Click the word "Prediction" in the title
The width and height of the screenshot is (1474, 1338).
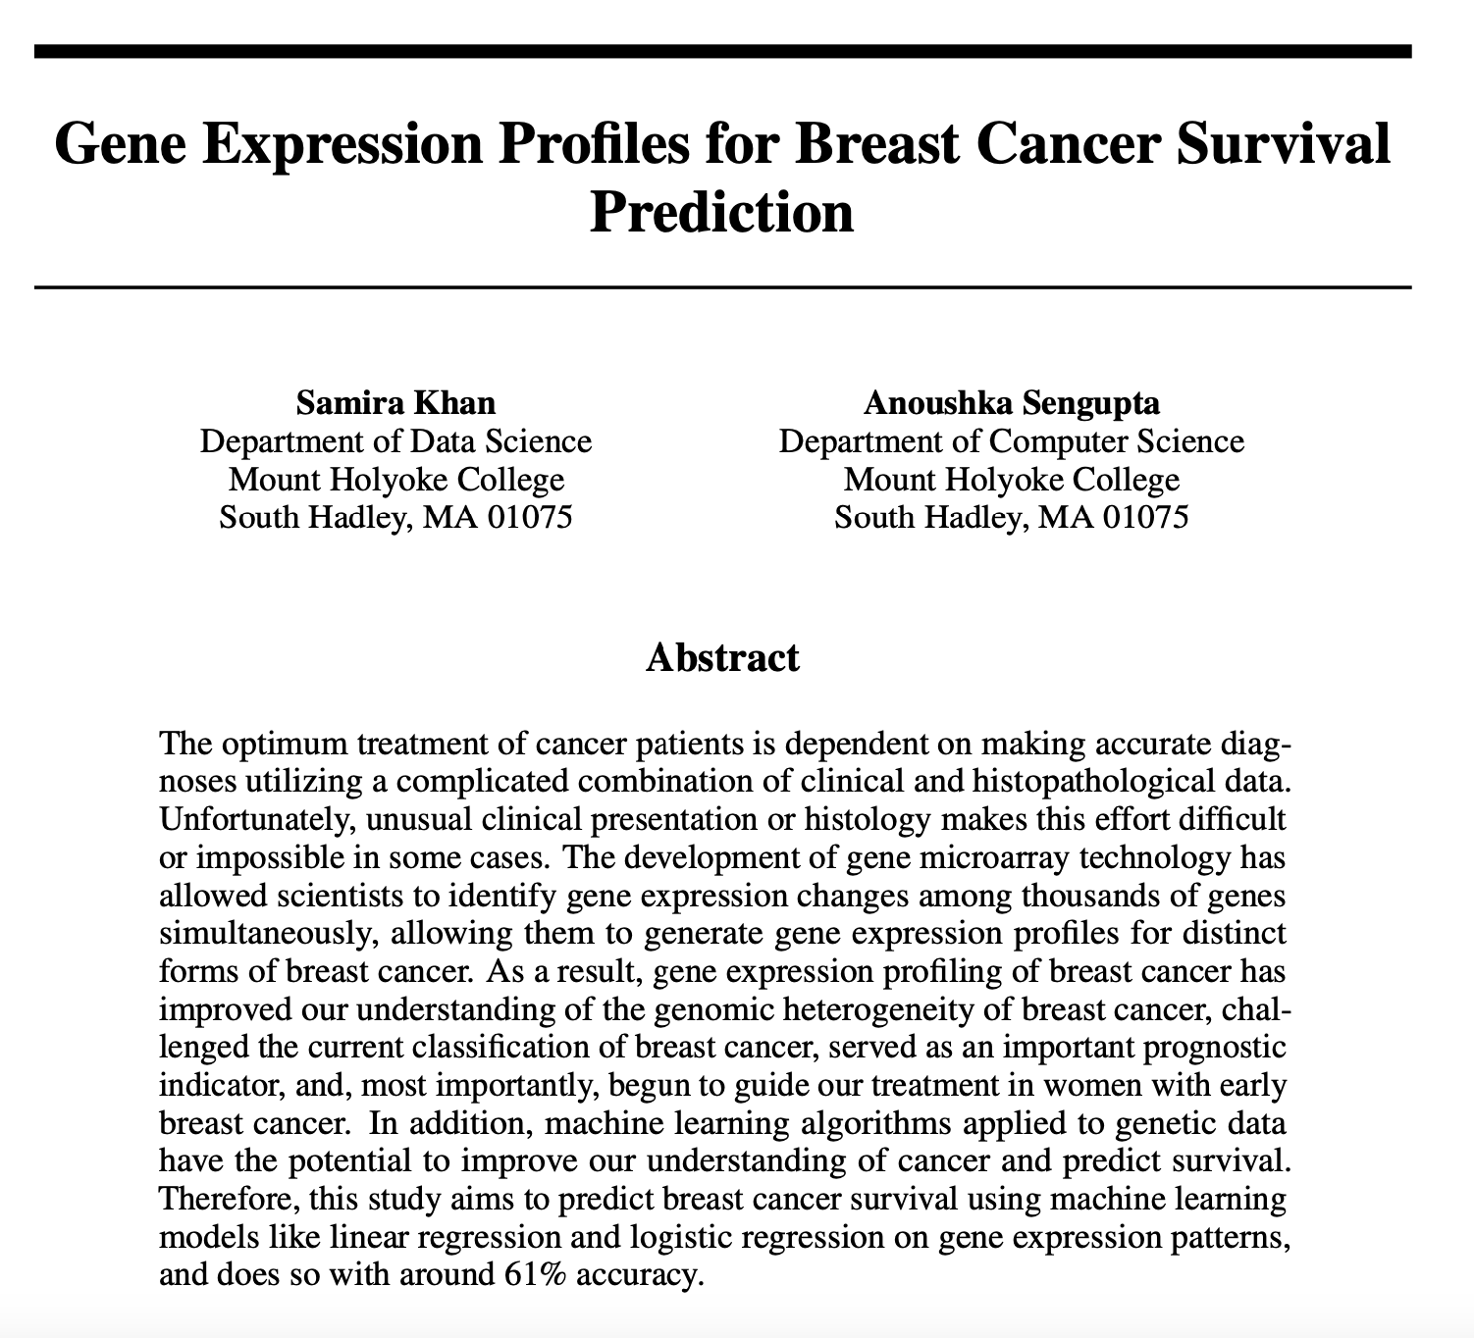[x=721, y=209]
